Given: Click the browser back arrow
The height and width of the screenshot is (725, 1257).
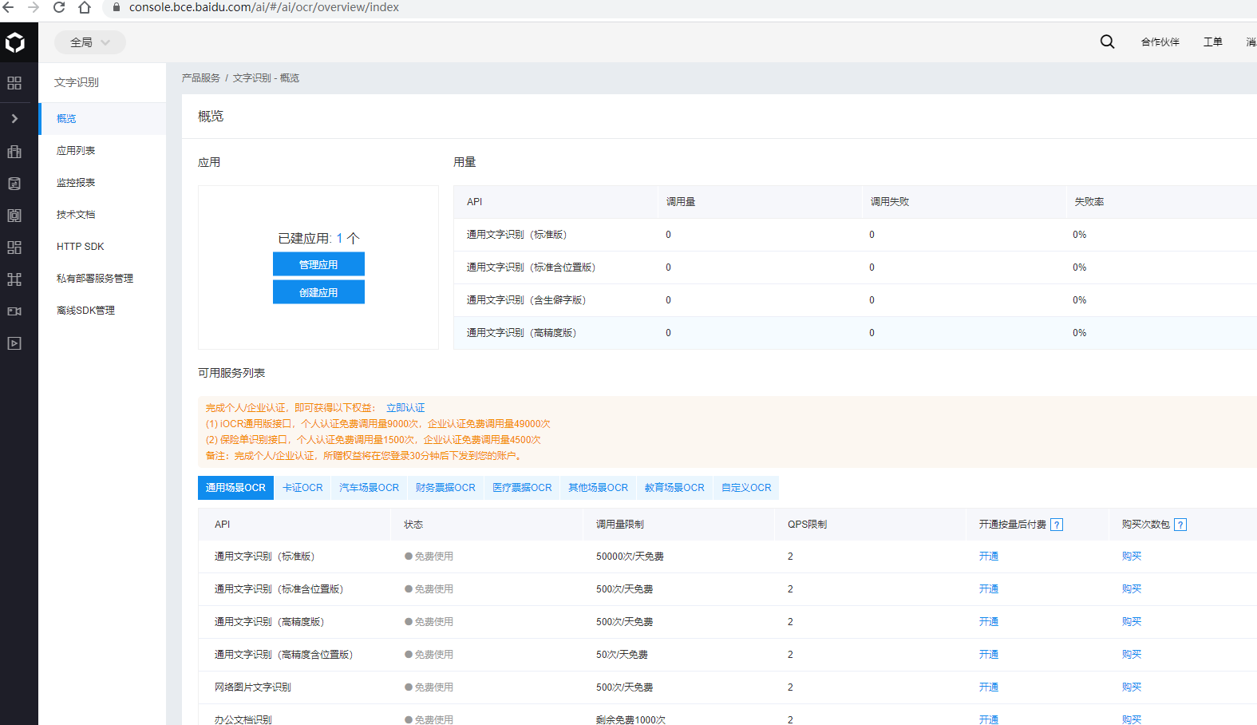Looking at the screenshot, I should click(8, 7).
